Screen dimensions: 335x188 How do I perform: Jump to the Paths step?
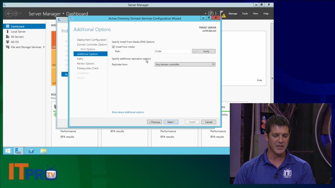coord(80,59)
